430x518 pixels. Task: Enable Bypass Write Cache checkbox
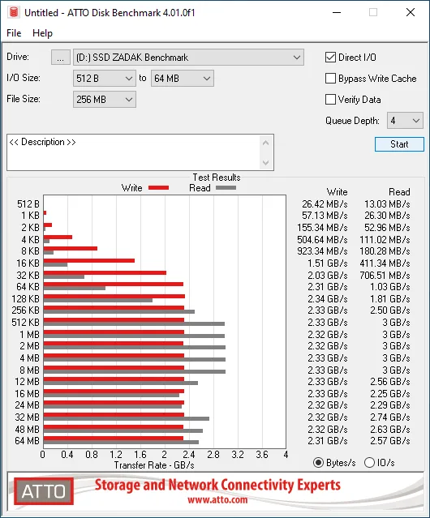click(x=330, y=79)
